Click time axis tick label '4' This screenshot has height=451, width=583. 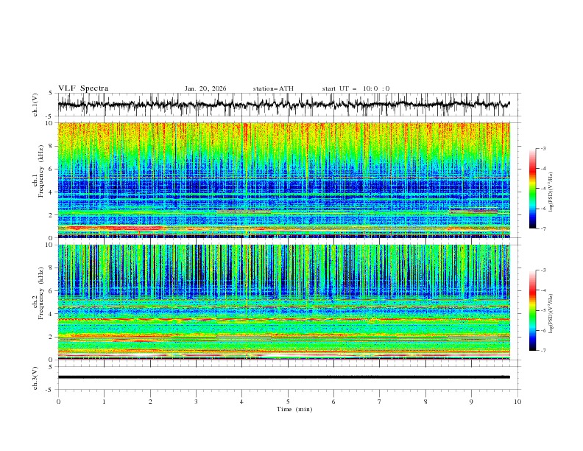coord(241,402)
